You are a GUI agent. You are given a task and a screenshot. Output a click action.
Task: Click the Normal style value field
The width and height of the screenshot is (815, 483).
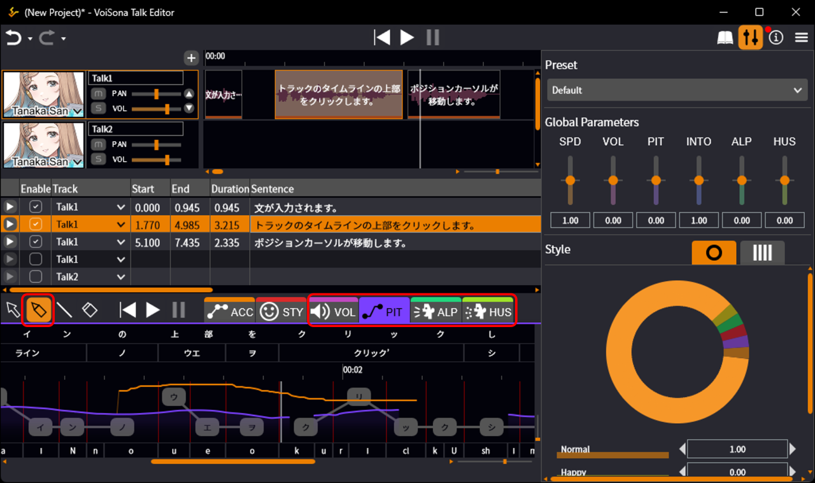coord(737,449)
